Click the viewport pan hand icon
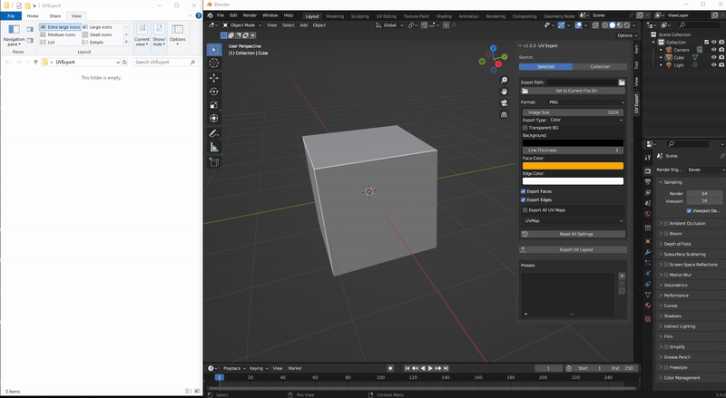The image size is (726, 398). pyautogui.click(x=504, y=92)
